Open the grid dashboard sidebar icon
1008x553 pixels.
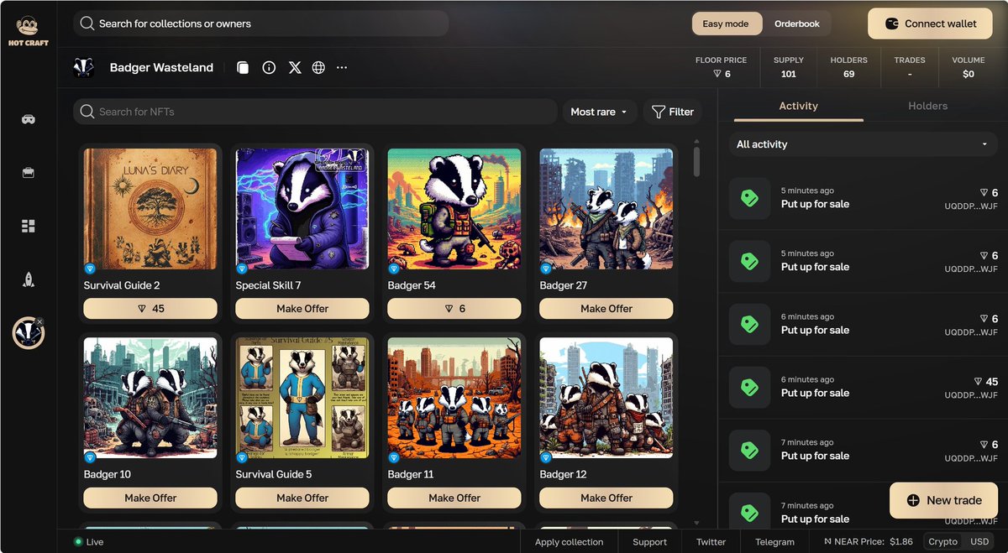tap(29, 226)
